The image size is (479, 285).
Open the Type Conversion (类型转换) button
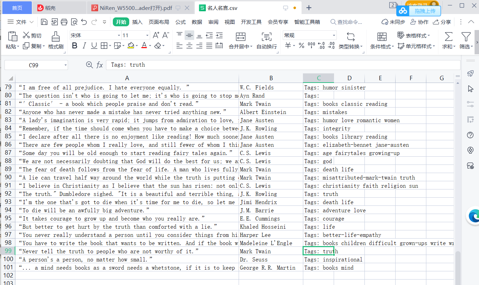[x=351, y=40]
